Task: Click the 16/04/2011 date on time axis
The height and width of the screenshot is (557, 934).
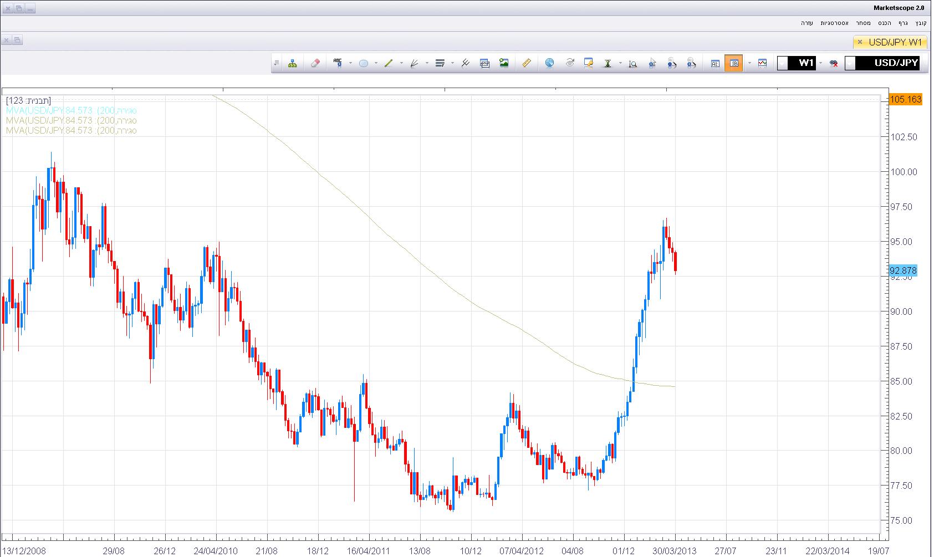Action: 369,551
